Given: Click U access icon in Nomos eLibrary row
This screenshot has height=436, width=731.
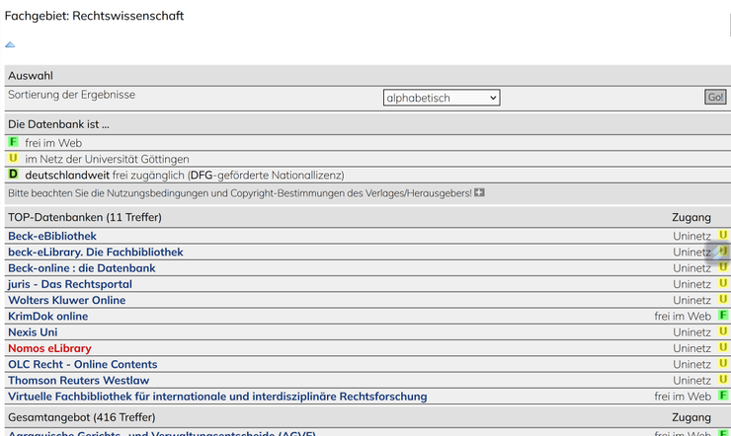Looking at the screenshot, I should (x=723, y=347).
